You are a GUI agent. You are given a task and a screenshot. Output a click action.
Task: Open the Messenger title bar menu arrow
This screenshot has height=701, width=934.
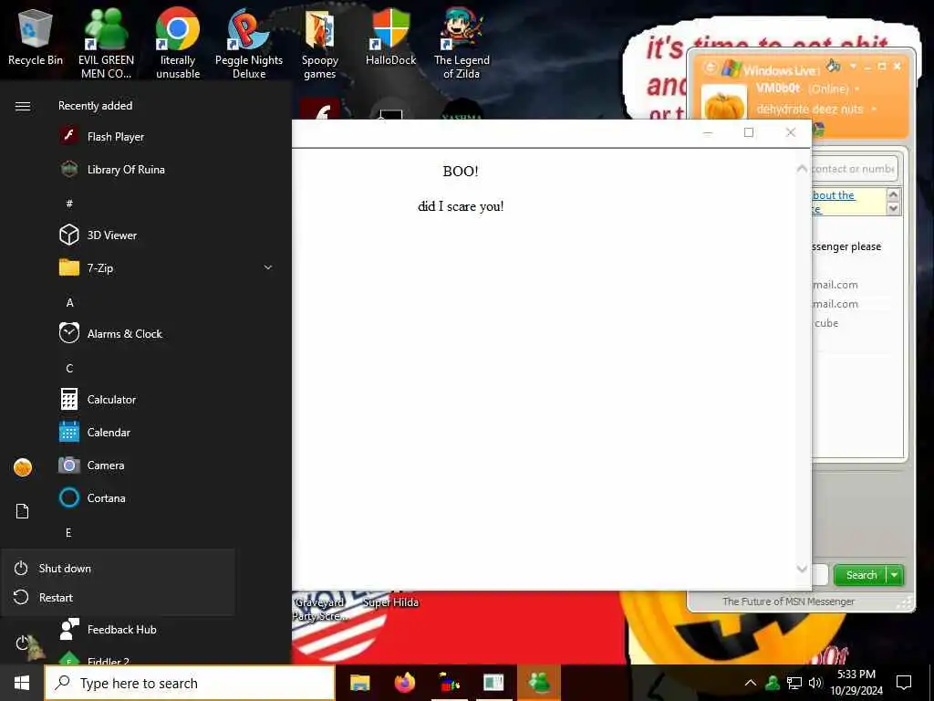point(853,66)
